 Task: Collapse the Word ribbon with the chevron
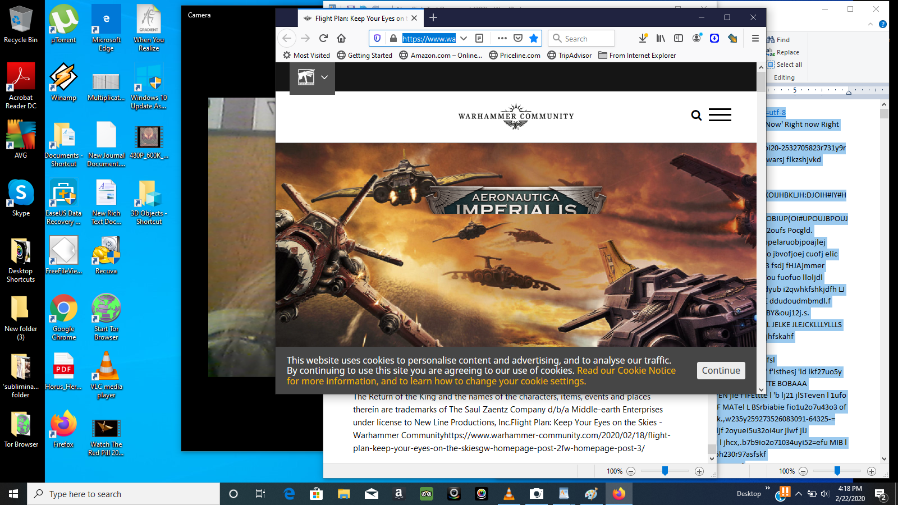coord(870,24)
